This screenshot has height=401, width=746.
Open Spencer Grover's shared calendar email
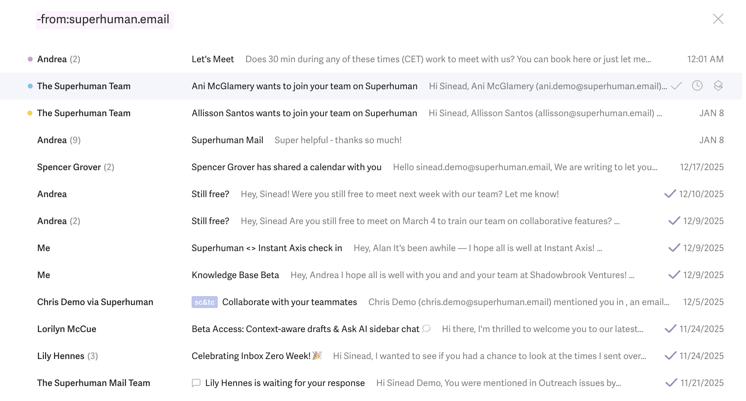coord(286,167)
